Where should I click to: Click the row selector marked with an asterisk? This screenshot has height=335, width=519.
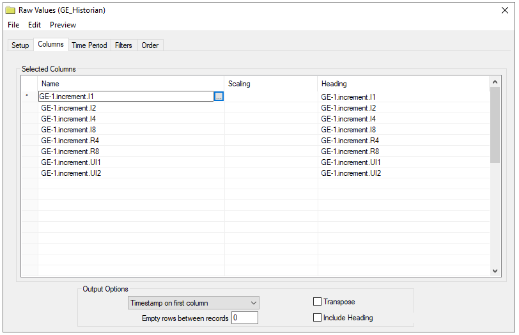coord(30,97)
